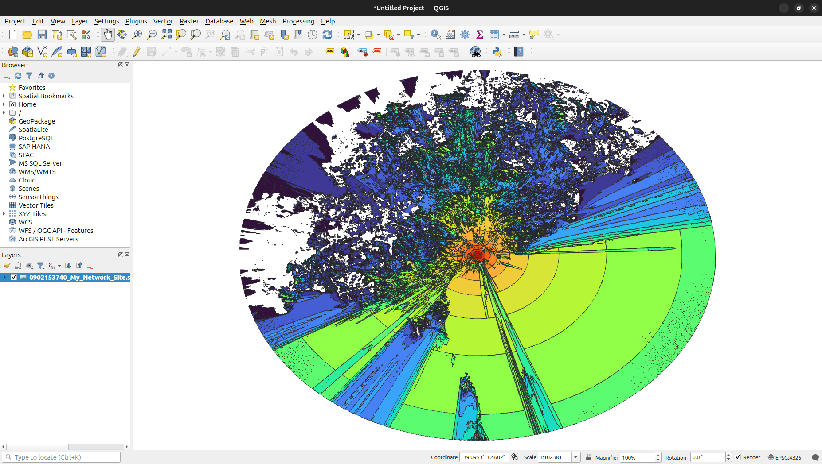
Task: Open the Layer Styling panel brush icon
Action: point(7,266)
